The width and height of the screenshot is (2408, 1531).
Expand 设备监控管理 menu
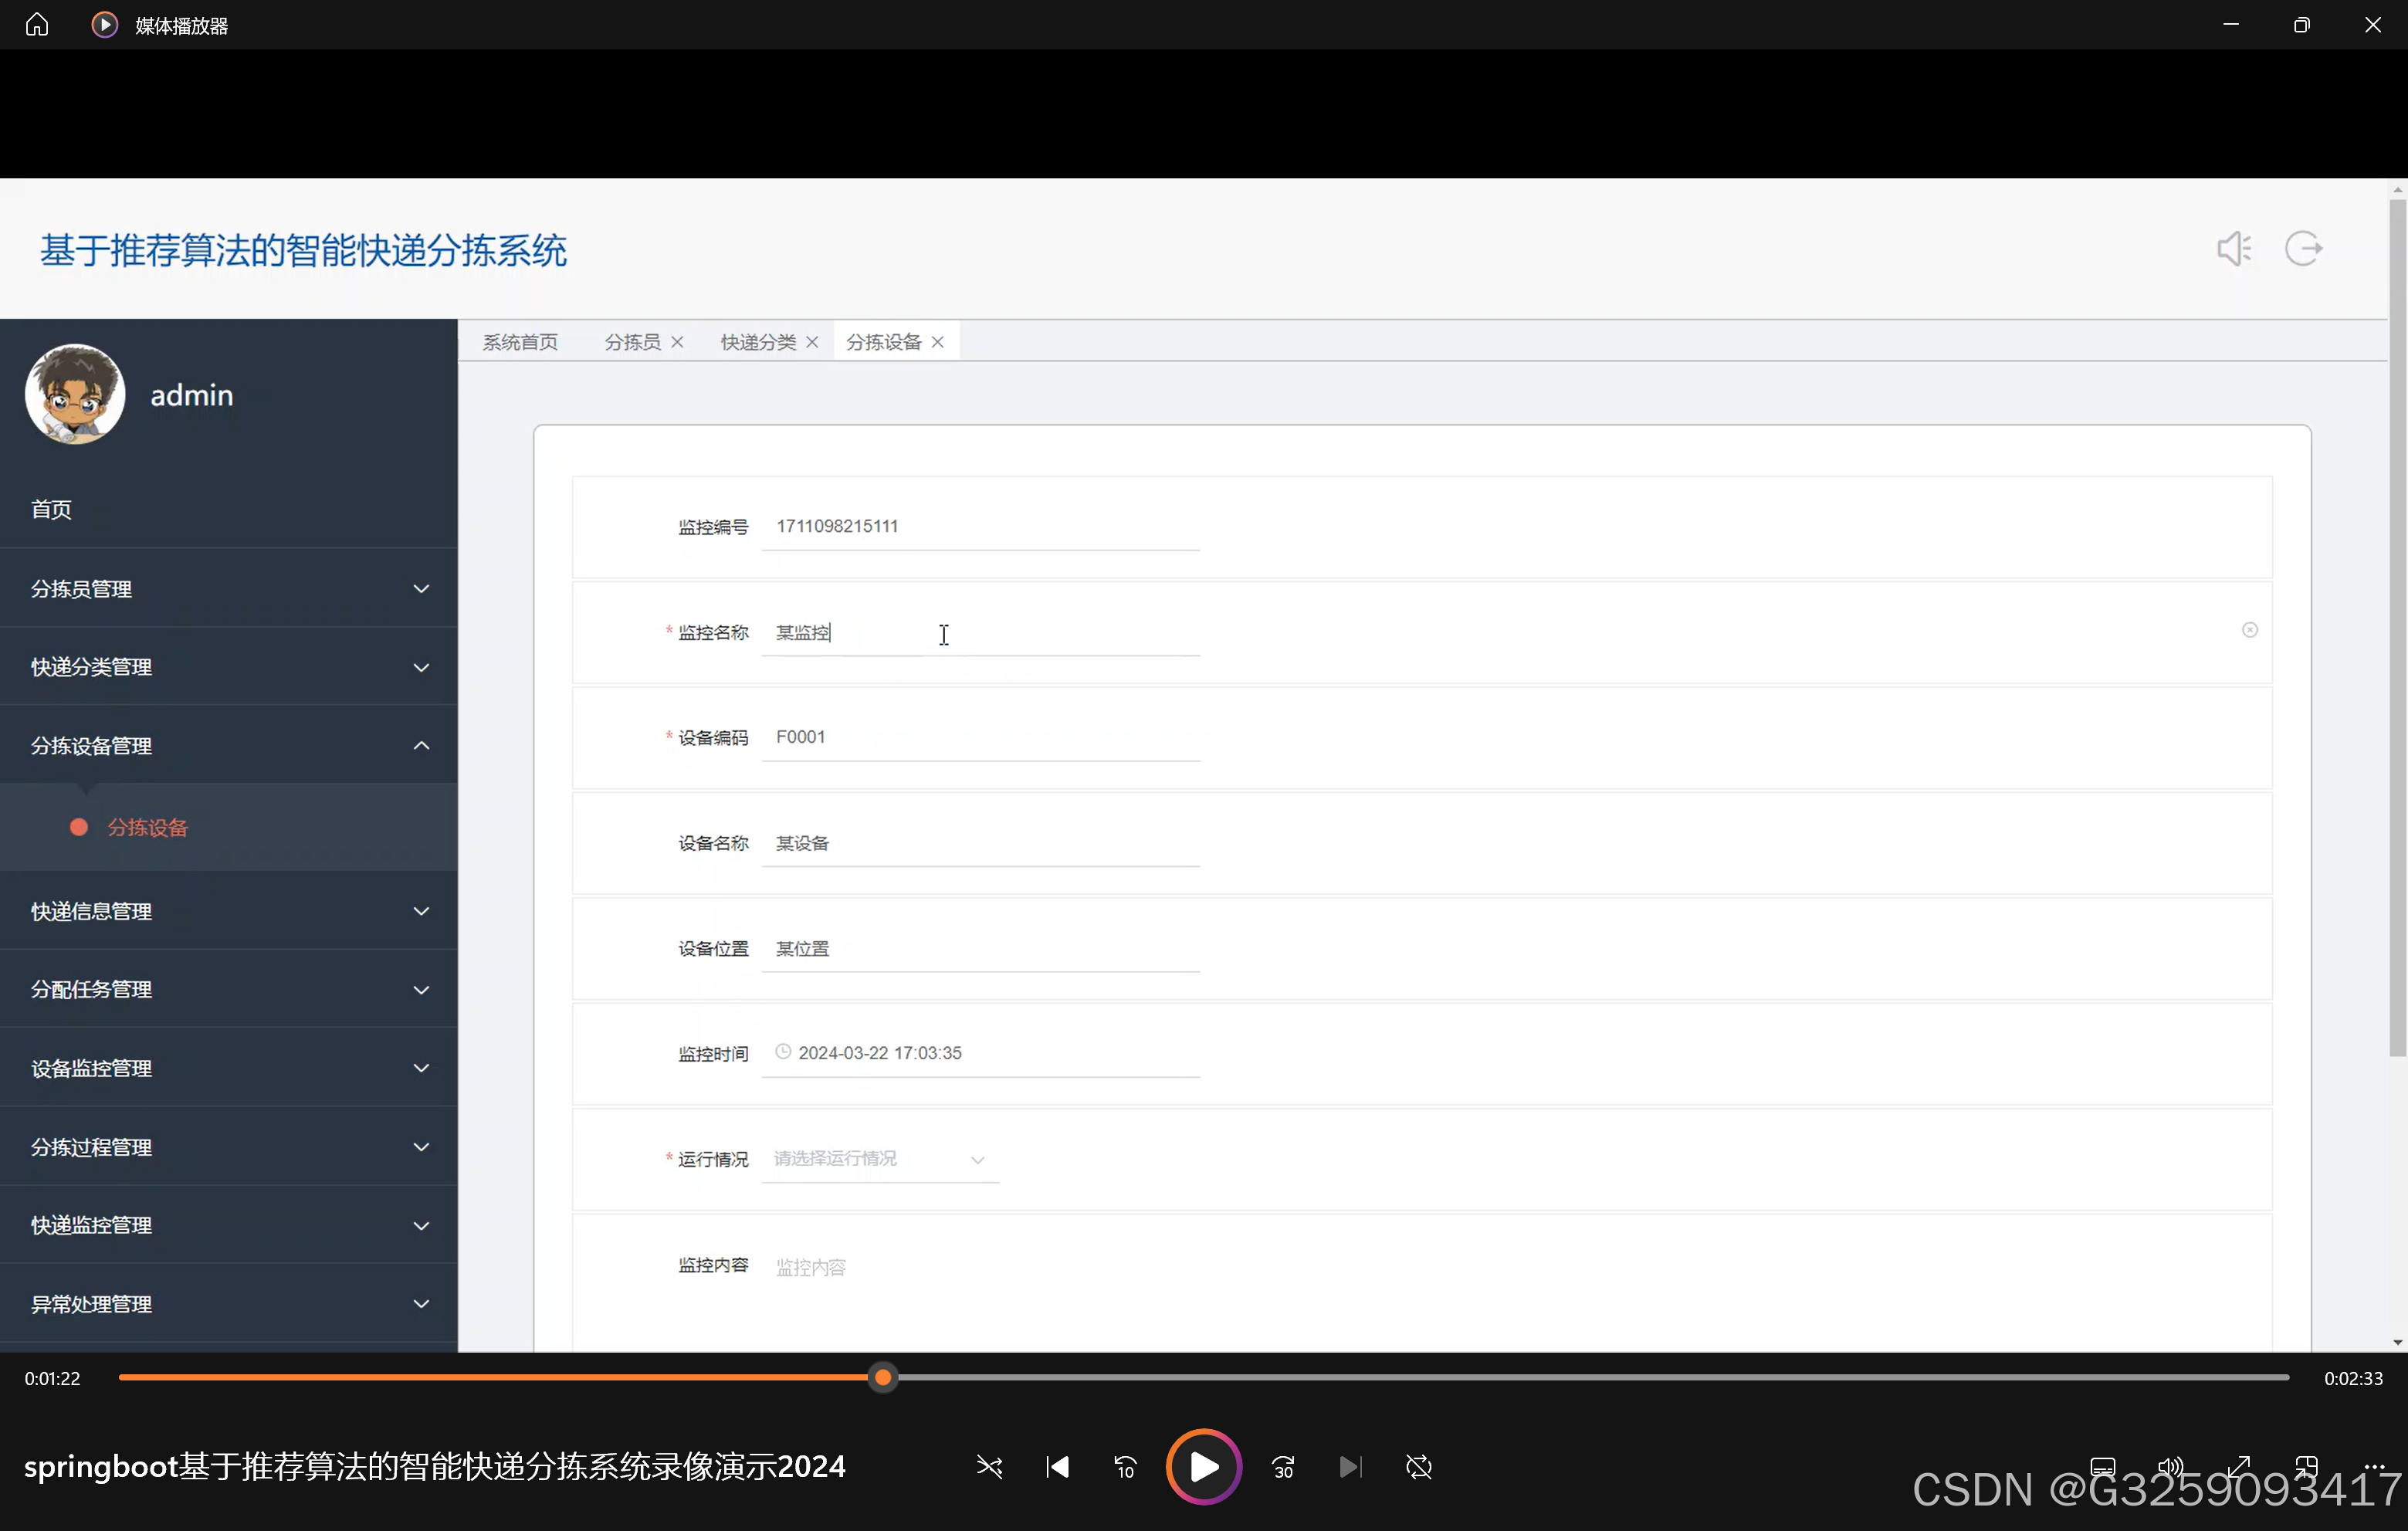229,1069
